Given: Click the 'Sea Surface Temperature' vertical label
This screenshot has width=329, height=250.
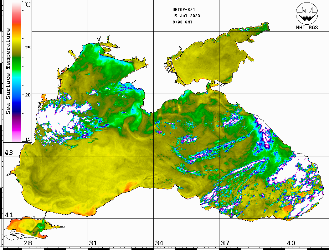Looking at the screenshot, I should pos(8,71).
